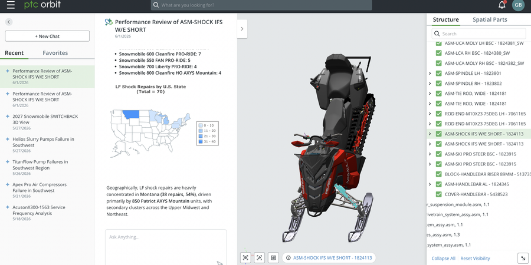531x265 pixels.
Task: Toggle checkbox for BLOCK-HANDLEBAR RISER 89MM
Action: 438,174
